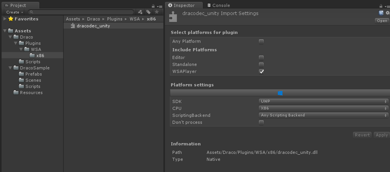
Task: Click the WSA folder icon
Action: (x=27, y=49)
